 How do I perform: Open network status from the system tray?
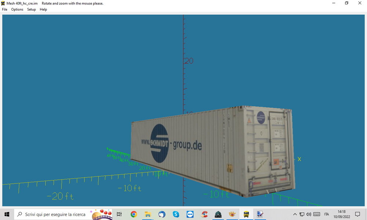pos(302,214)
